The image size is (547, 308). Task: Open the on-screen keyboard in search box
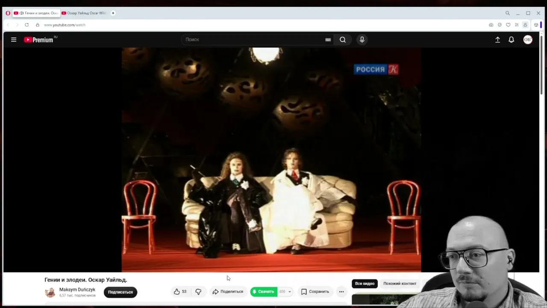coord(328,40)
